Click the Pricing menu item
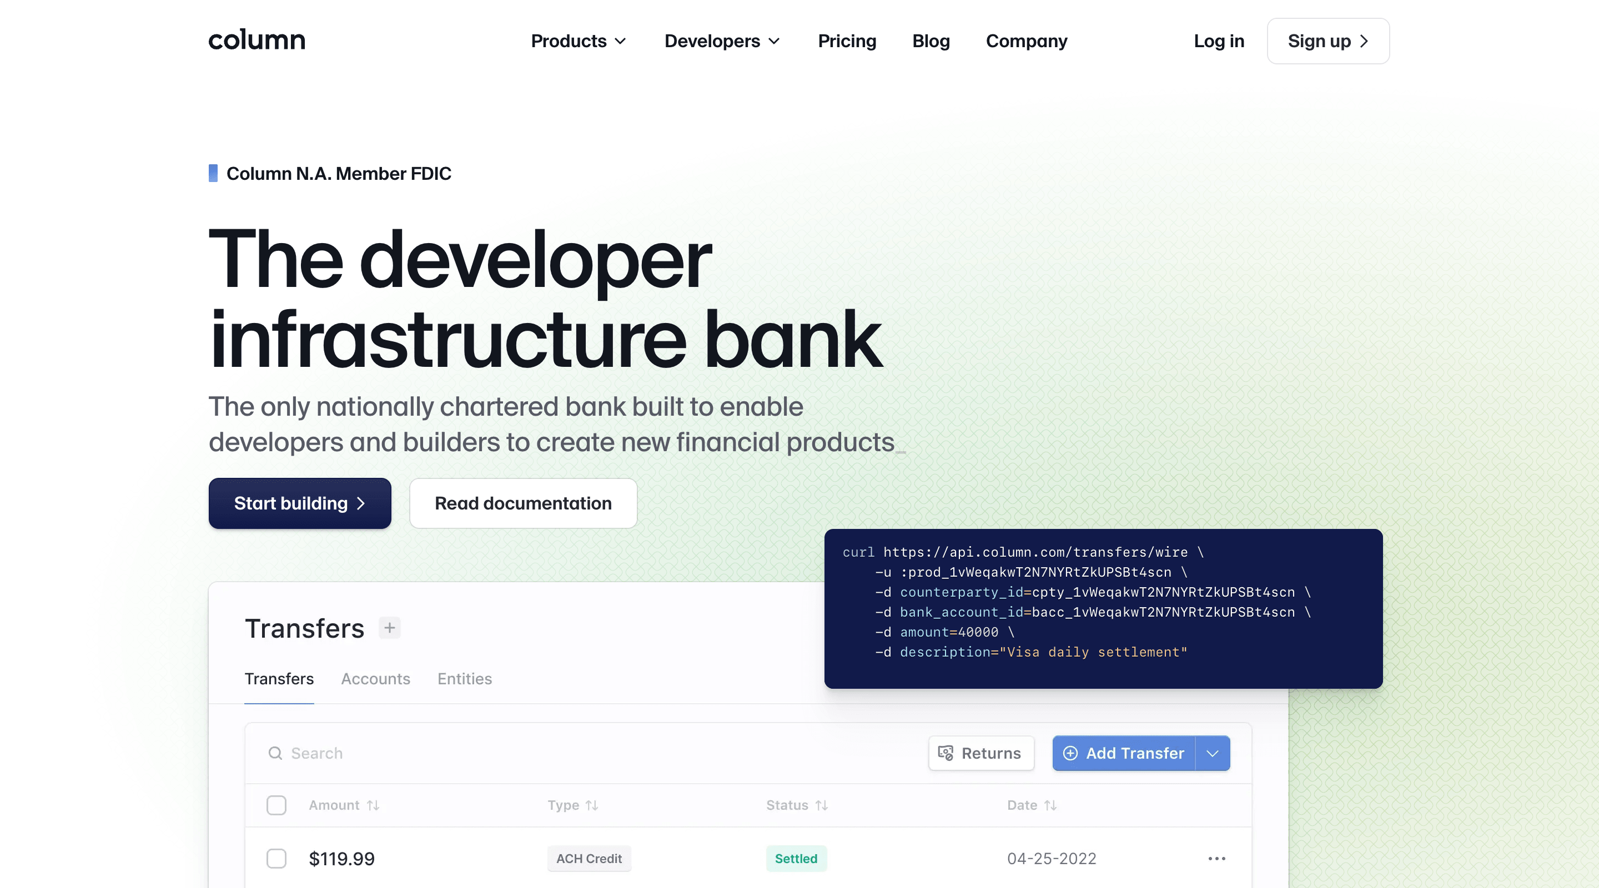The width and height of the screenshot is (1599, 888). pyautogui.click(x=847, y=41)
